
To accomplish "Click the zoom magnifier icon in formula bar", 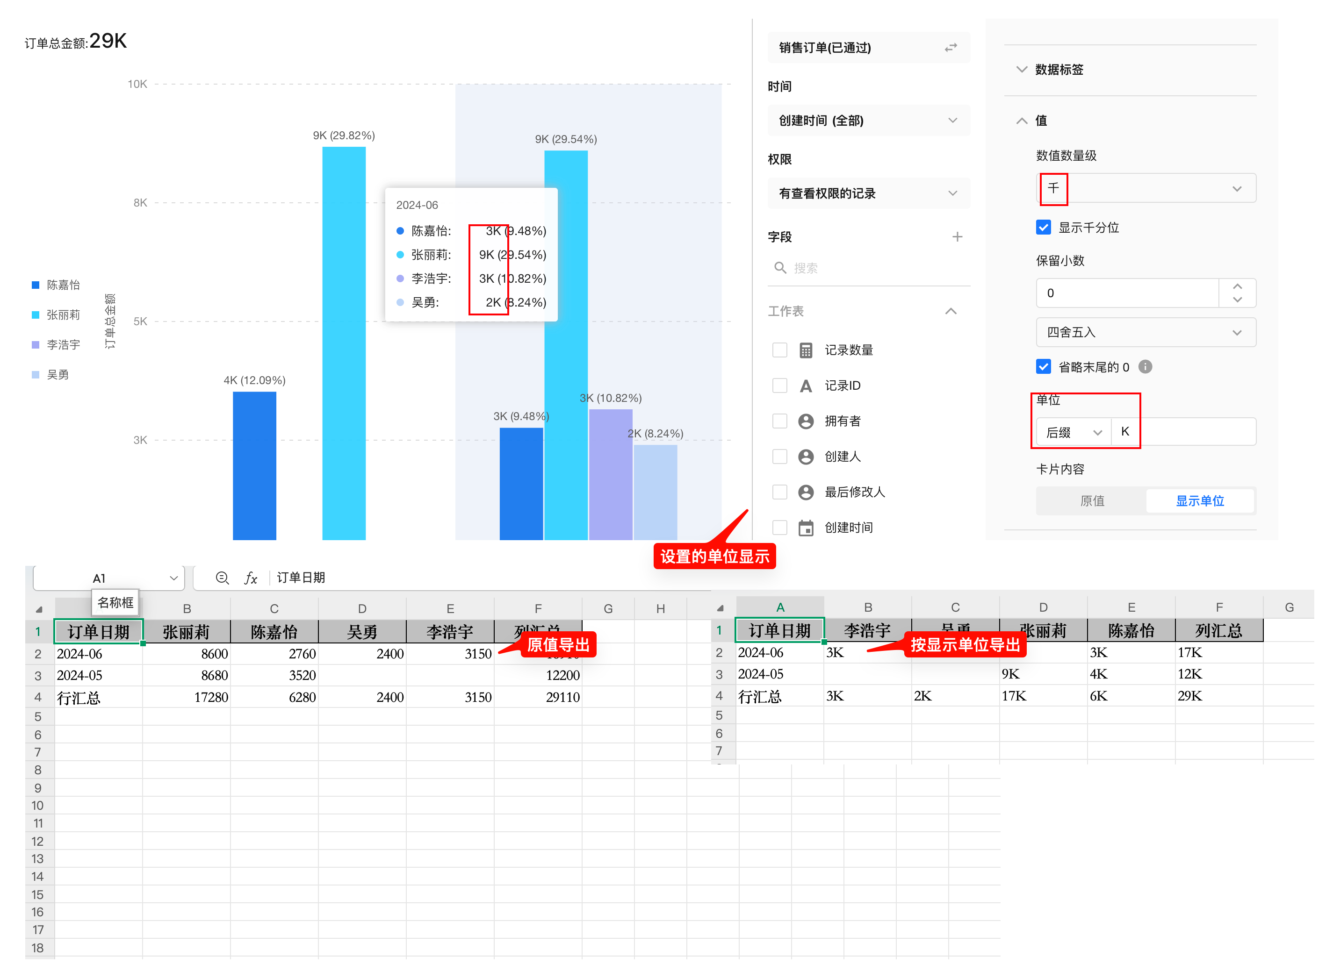I will tap(222, 578).
